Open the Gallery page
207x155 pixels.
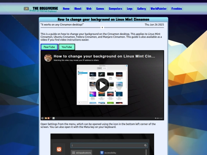pos(141,8)
